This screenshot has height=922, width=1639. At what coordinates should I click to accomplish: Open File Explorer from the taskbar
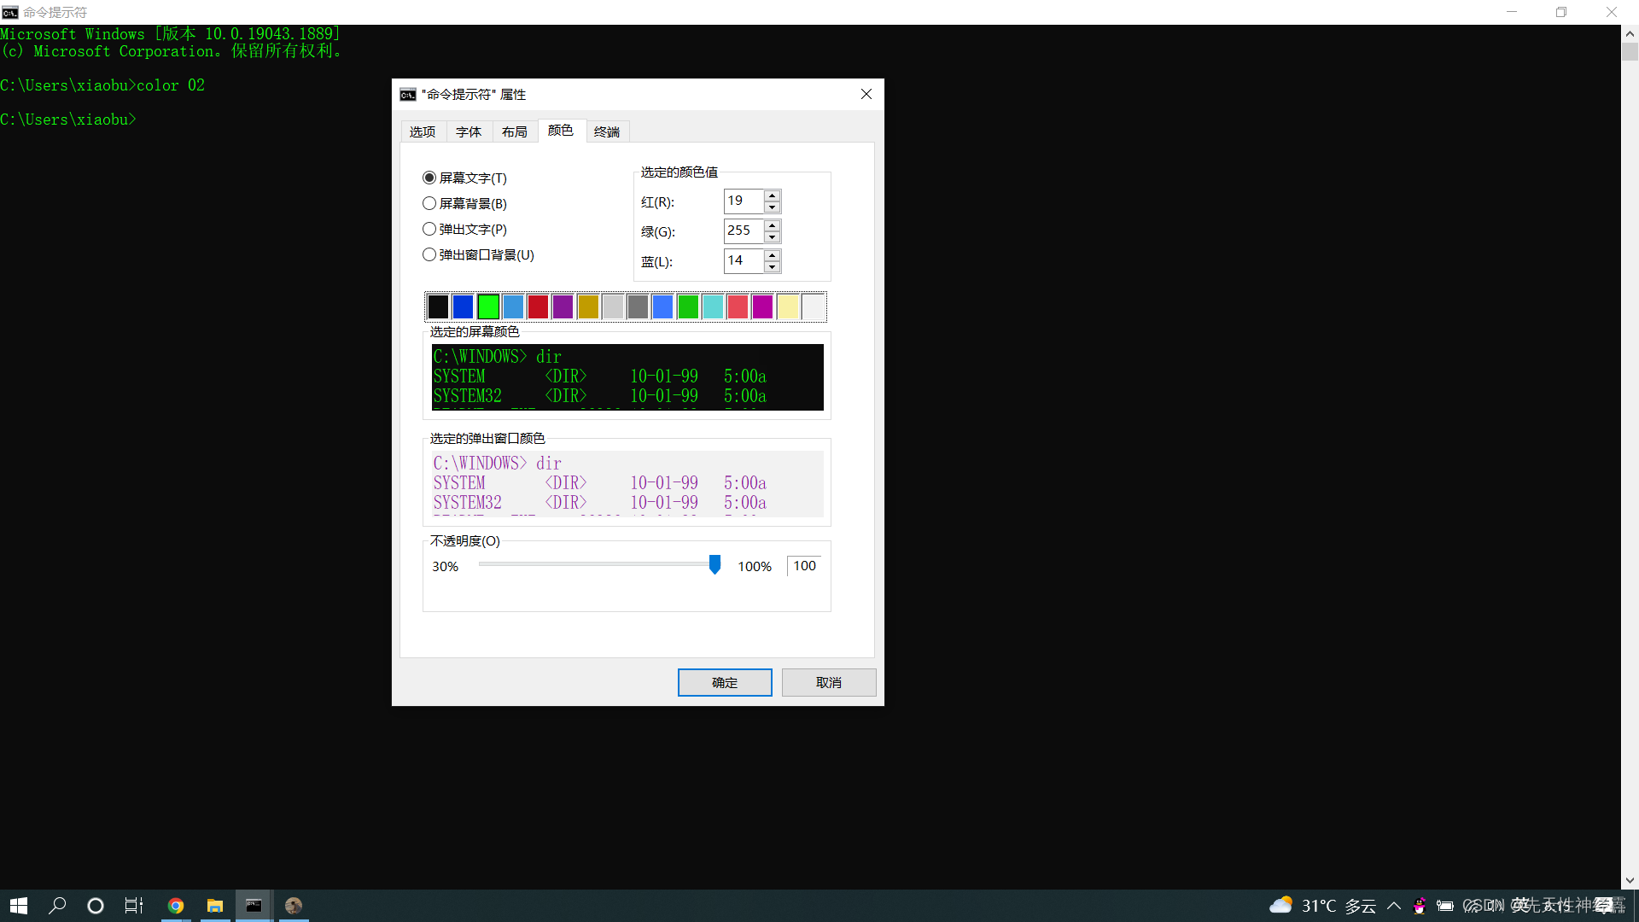pos(214,905)
